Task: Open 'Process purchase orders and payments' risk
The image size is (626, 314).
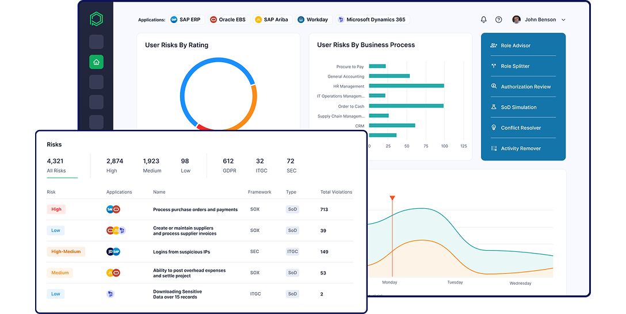Action: (195, 210)
